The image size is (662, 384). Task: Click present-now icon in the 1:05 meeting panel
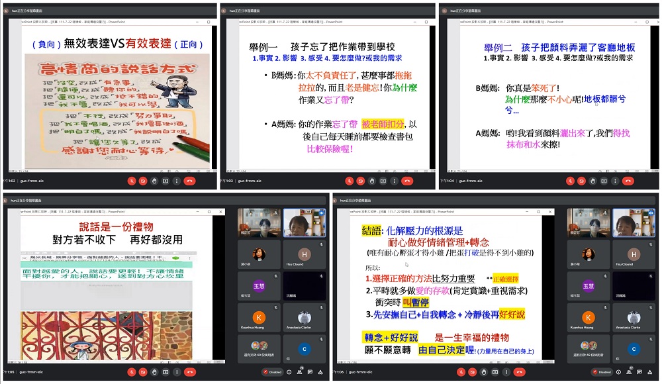coord(165,372)
